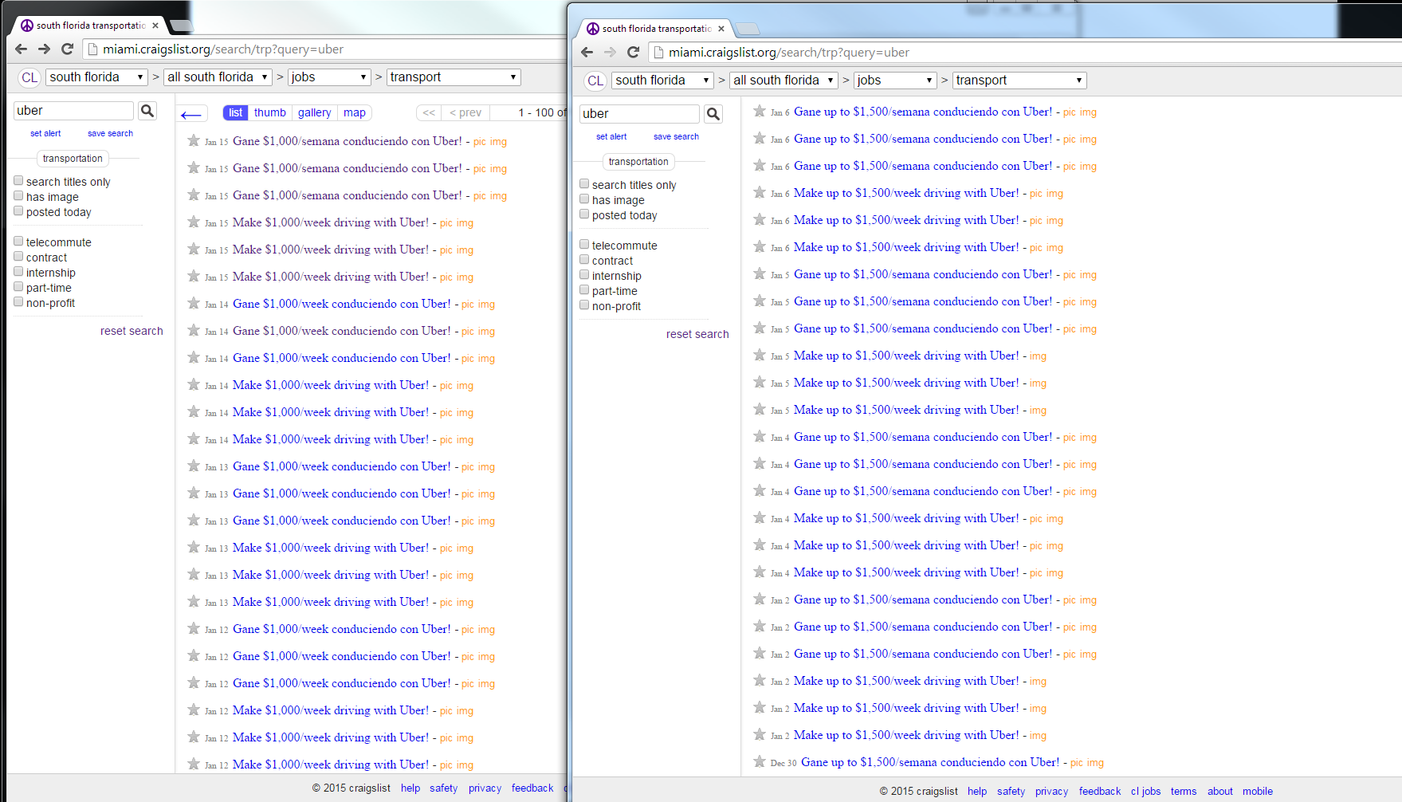The width and height of the screenshot is (1402, 802).
Task: Click uber search field in left window
Action: 73,111
